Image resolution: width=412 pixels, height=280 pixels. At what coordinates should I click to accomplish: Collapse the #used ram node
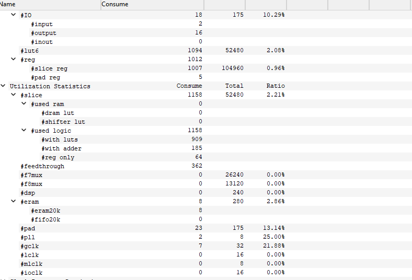[24, 104]
